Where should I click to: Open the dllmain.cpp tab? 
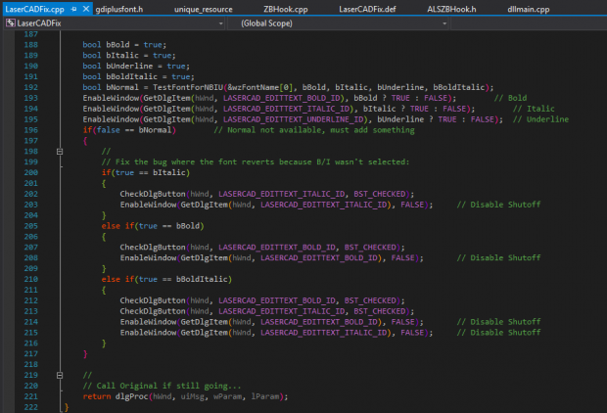pos(529,9)
